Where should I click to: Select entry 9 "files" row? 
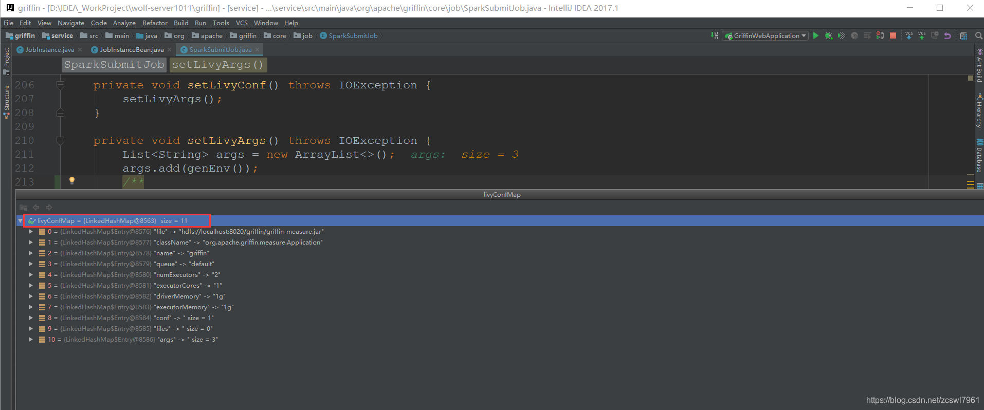(x=500, y=329)
